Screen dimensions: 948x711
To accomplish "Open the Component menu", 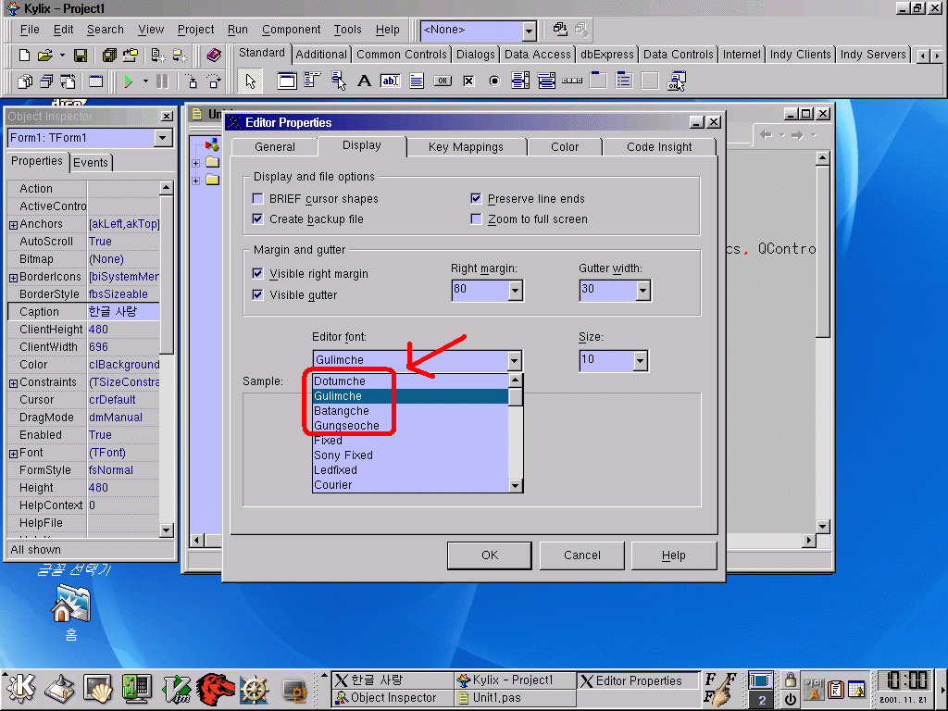I will click(291, 30).
